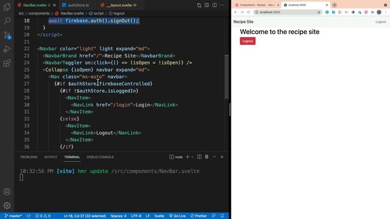
Task: Split the editor to the right
Action: coord(214,5)
